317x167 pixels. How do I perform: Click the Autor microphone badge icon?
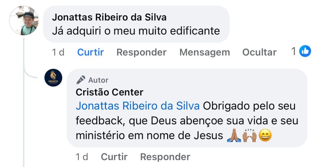81,80
